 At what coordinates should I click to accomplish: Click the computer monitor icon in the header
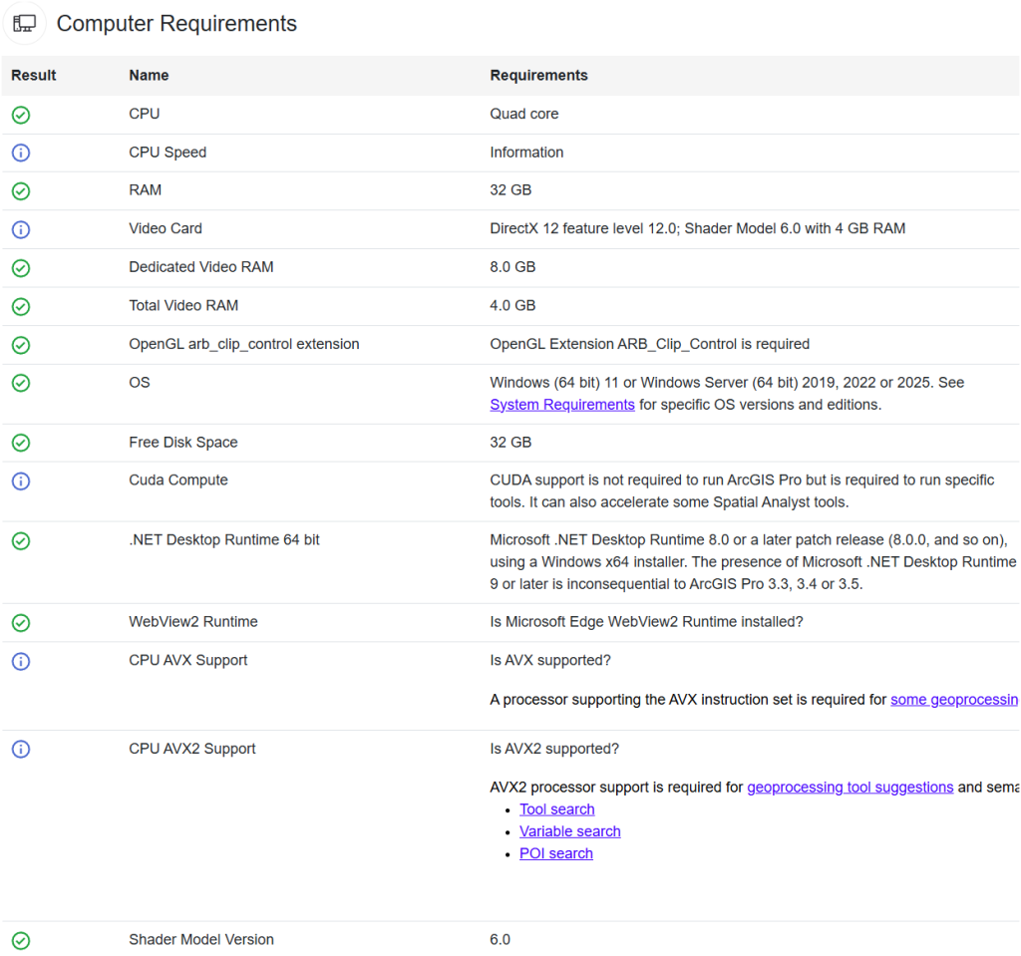tap(25, 23)
